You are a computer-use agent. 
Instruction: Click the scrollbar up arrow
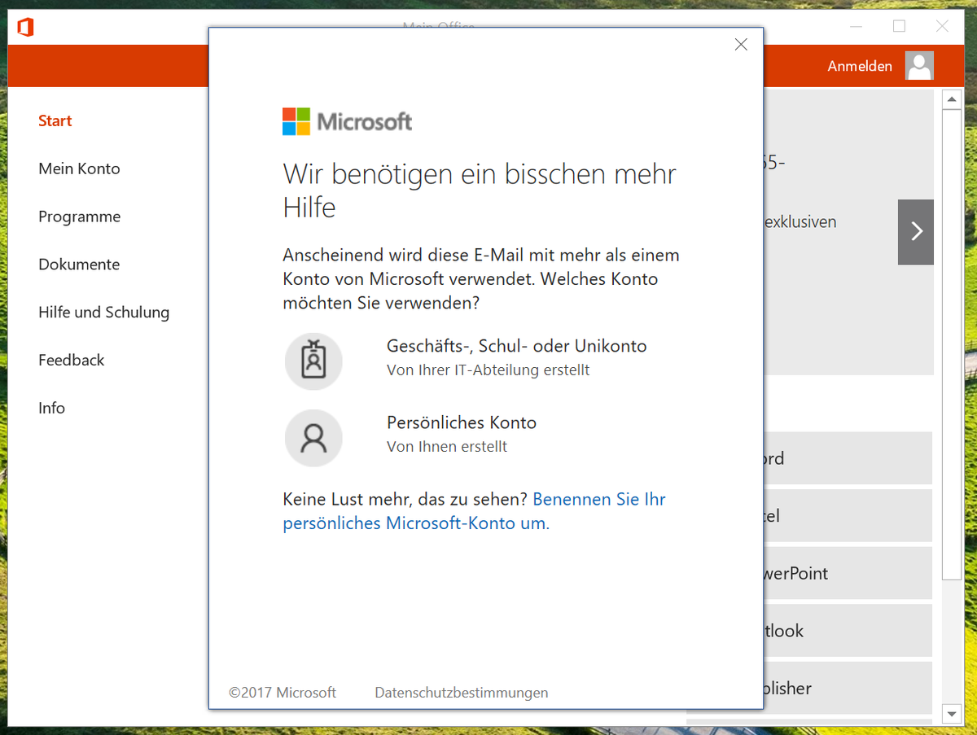952,99
